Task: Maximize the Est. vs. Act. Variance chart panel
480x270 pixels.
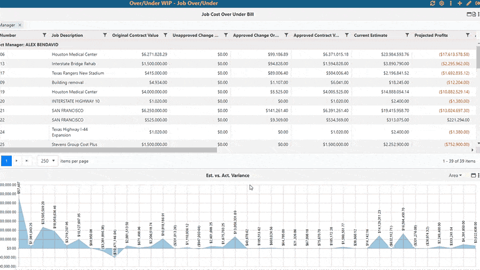Action: click(473, 175)
